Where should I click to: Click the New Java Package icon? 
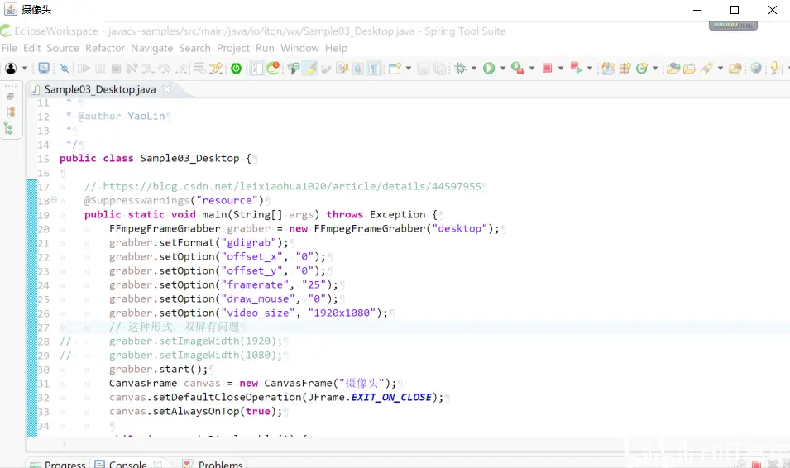(x=625, y=68)
